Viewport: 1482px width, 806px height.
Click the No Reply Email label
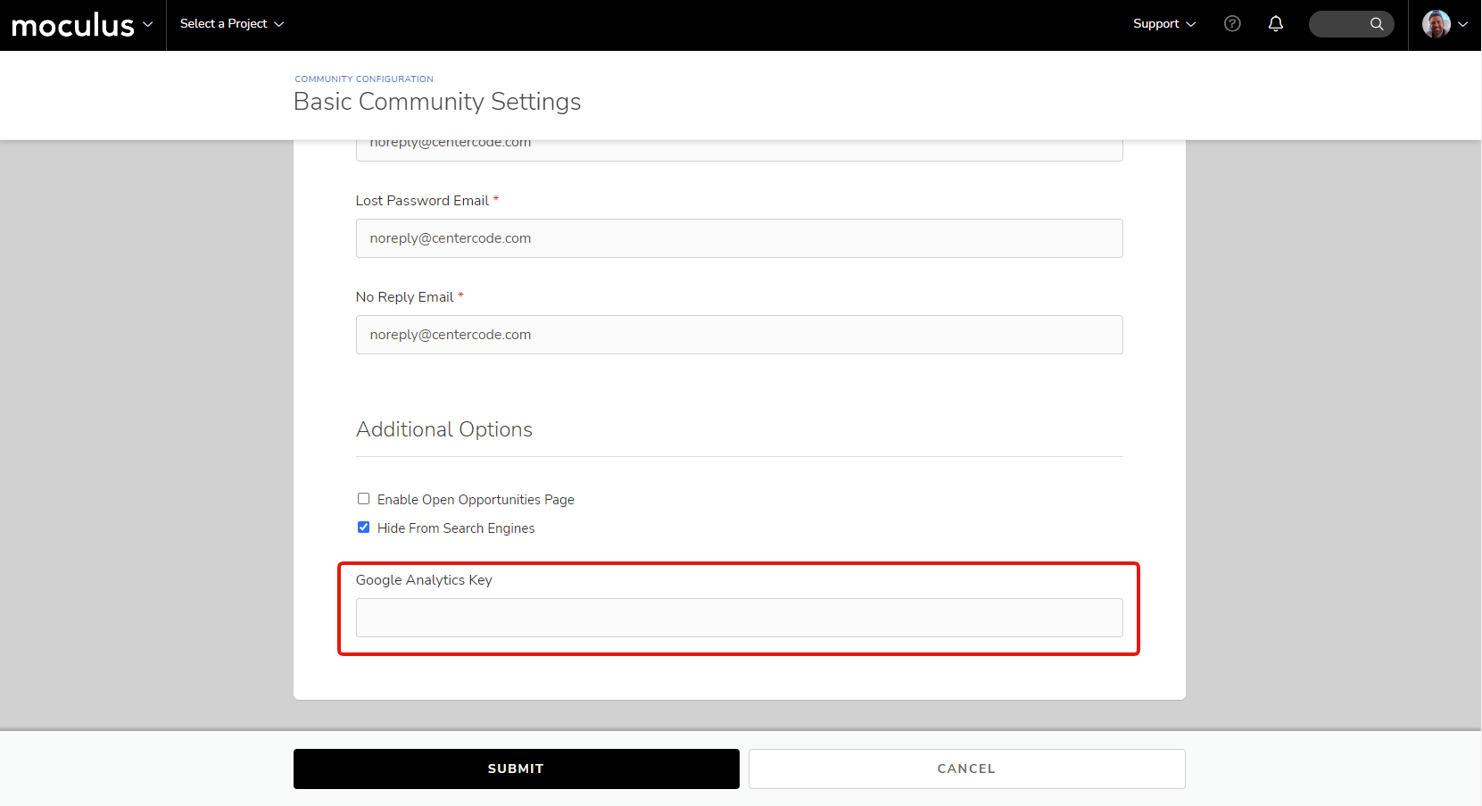point(405,297)
